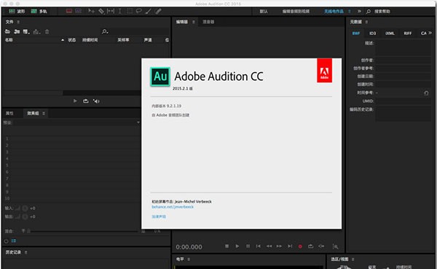Screen dimensions: 437x269
Task: Expand the effects rack presets dropdown
Action: [138, 122]
